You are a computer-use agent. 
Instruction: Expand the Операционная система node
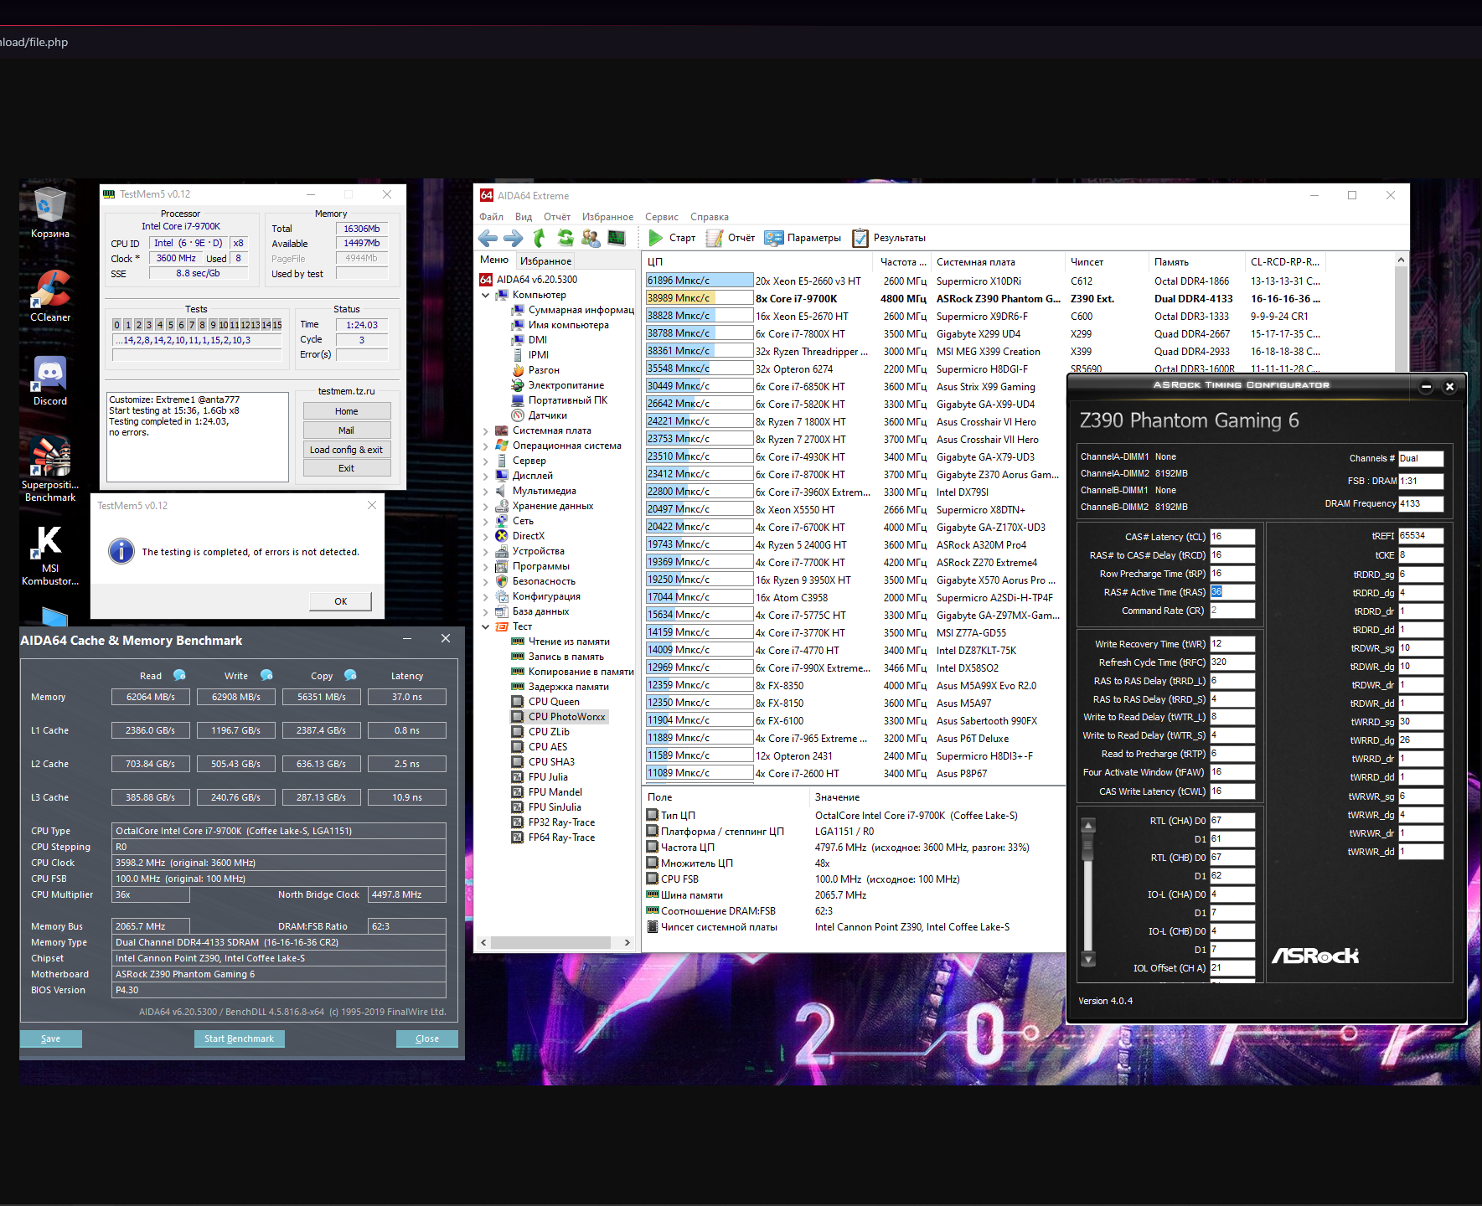click(485, 446)
